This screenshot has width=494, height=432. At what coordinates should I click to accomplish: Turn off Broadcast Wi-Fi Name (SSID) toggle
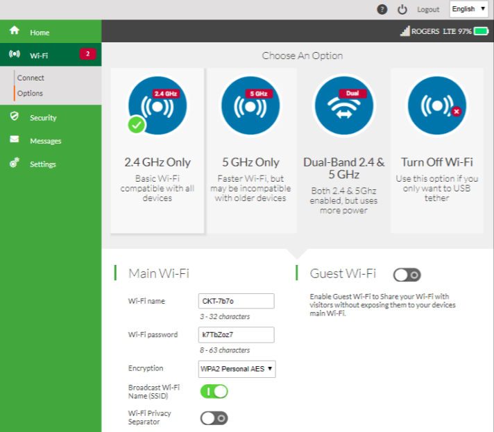point(214,391)
